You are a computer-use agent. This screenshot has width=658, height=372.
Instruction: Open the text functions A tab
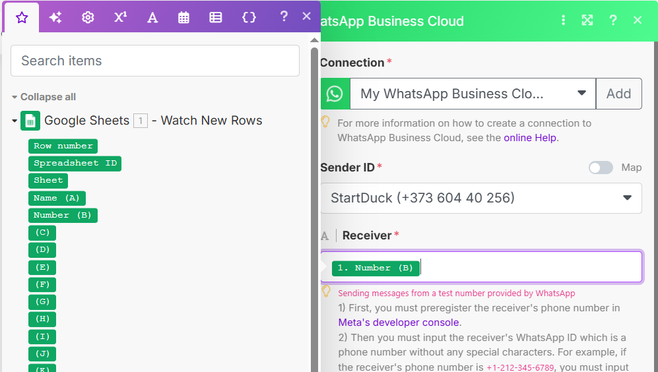(x=152, y=18)
